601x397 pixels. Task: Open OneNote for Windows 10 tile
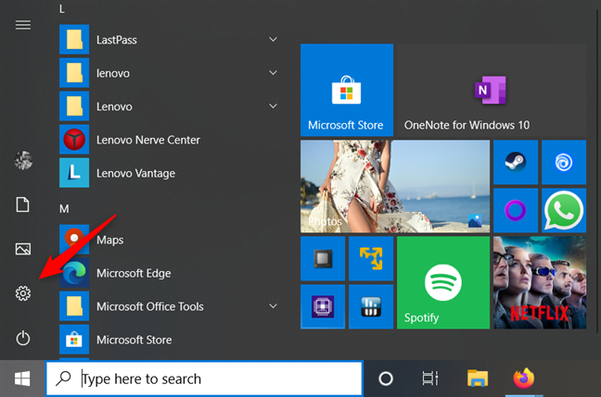click(x=492, y=90)
